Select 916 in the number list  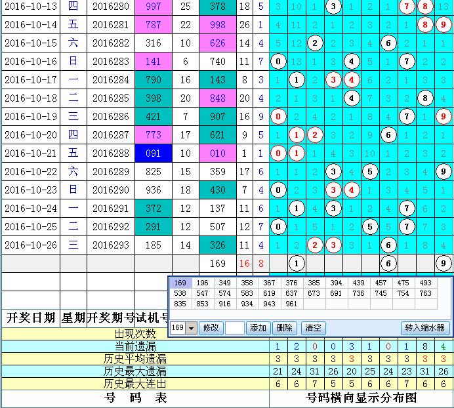pos(224,304)
